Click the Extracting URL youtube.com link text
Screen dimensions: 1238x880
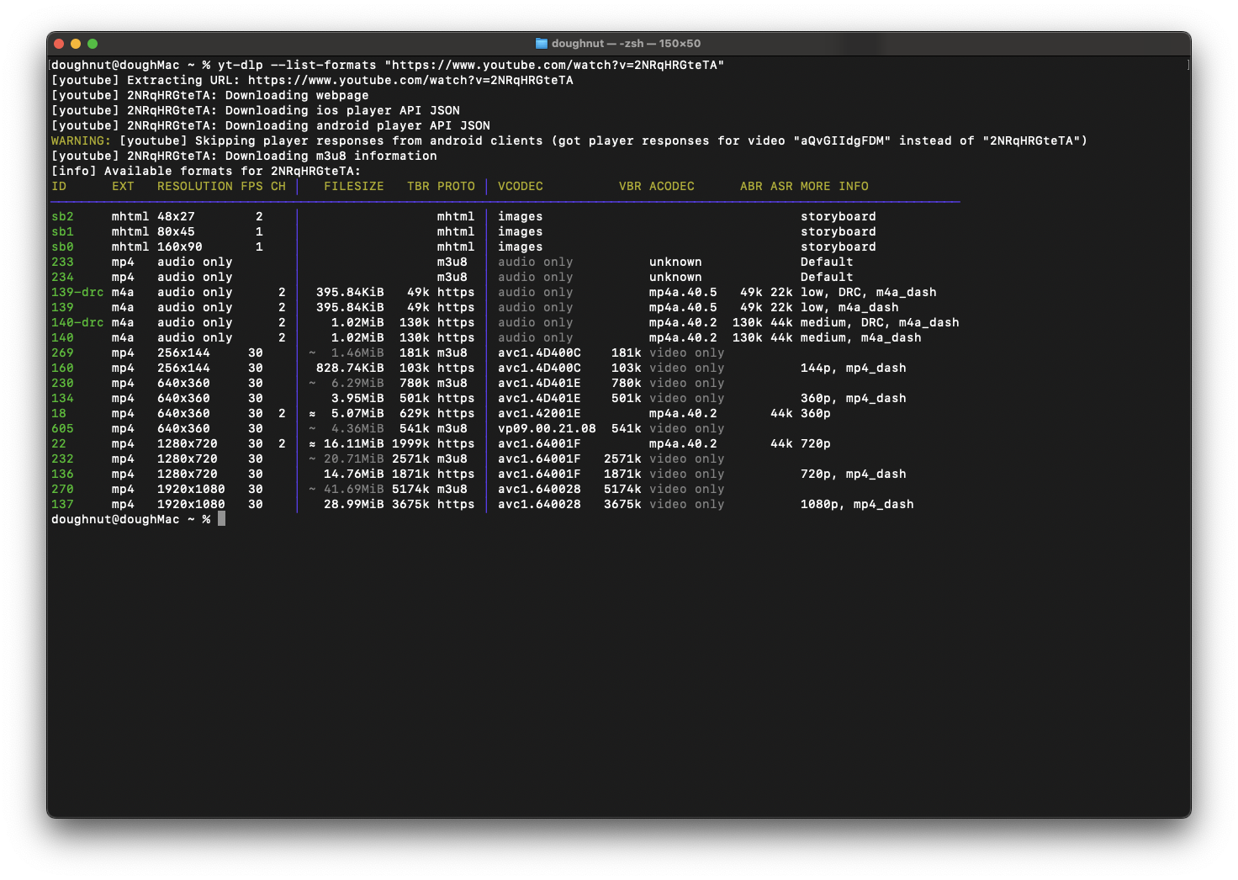coord(410,80)
